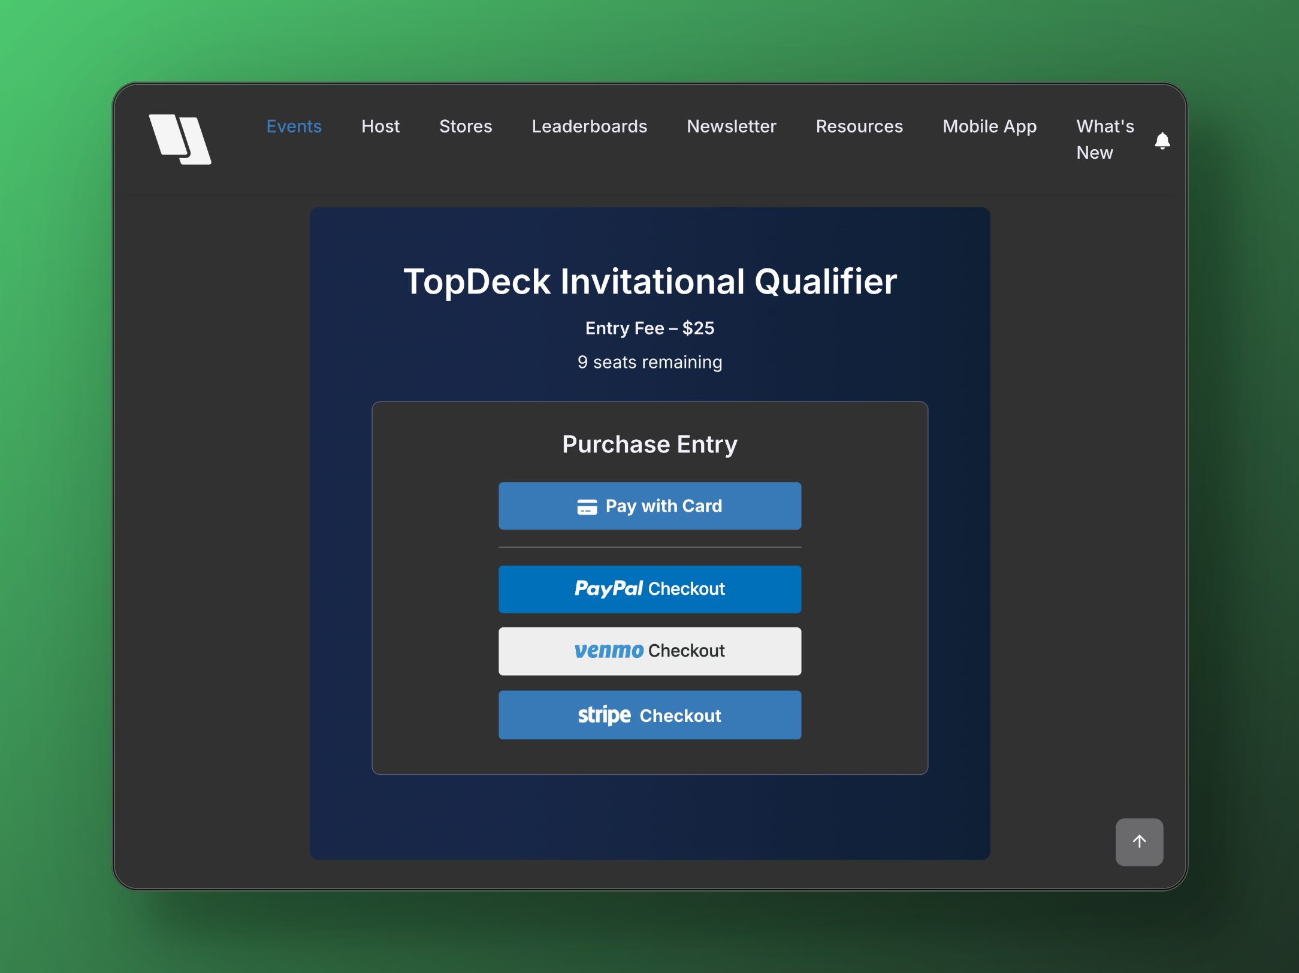Open the Events nav item

click(x=294, y=126)
